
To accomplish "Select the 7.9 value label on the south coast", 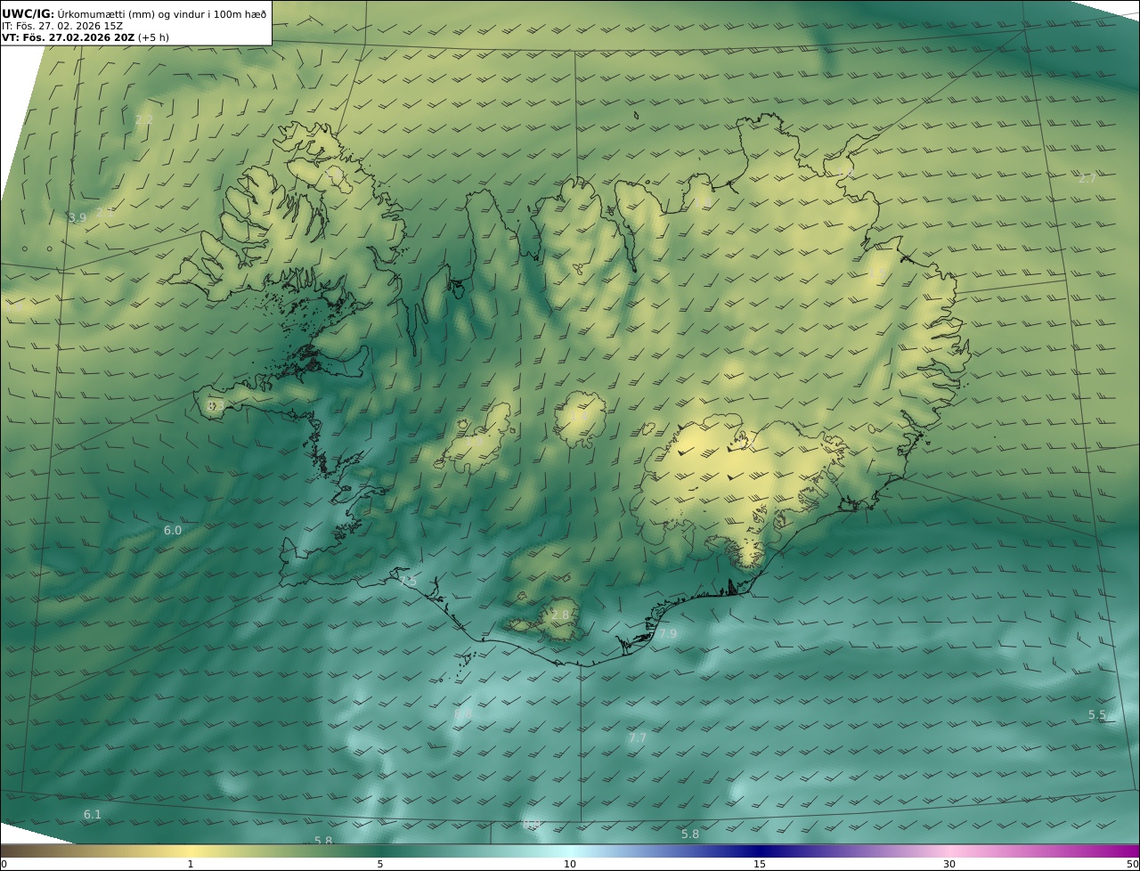I will pyautogui.click(x=668, y=633).
